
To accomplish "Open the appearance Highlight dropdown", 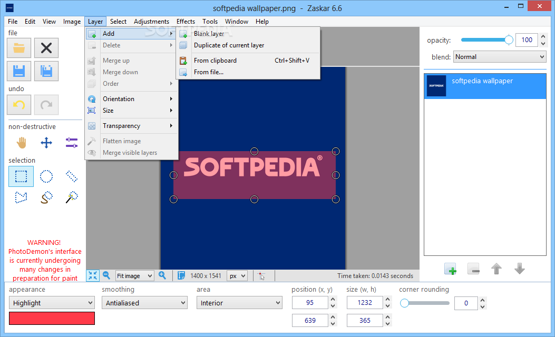I will (52, 303).
